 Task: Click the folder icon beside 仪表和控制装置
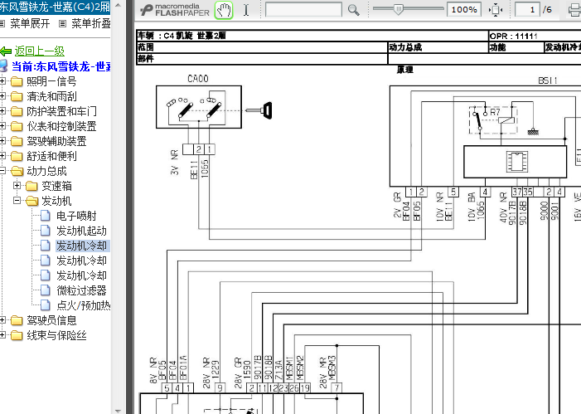[x=17, y=126]
